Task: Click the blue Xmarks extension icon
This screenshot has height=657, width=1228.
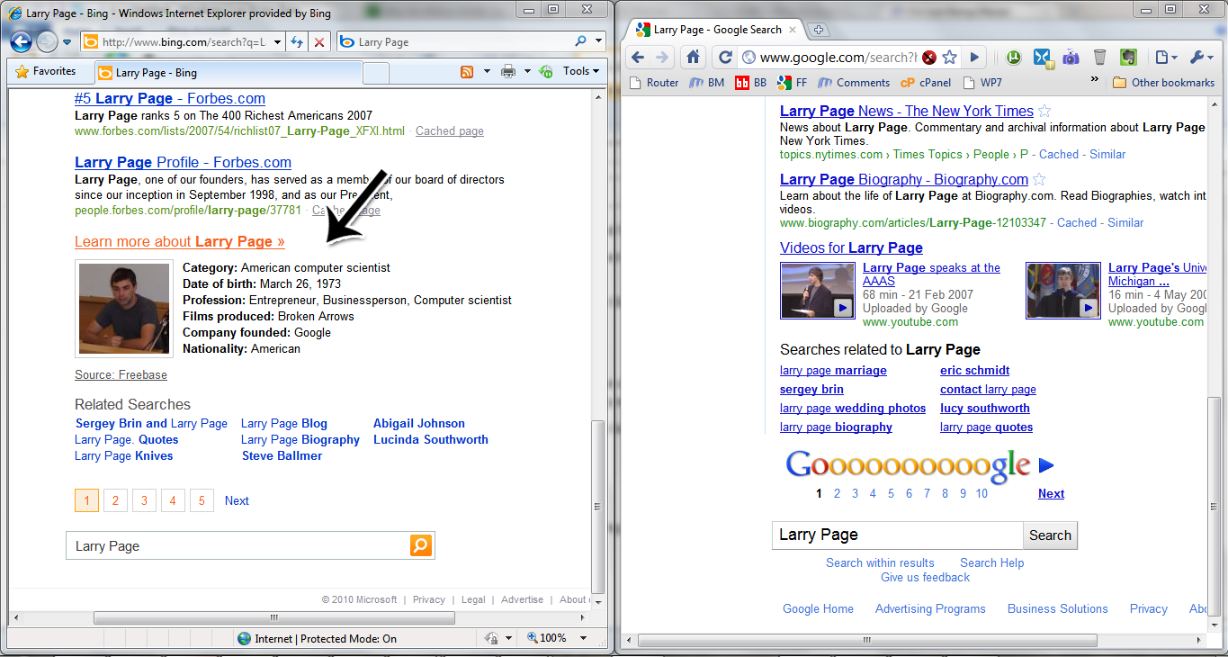Action: 1043,58
